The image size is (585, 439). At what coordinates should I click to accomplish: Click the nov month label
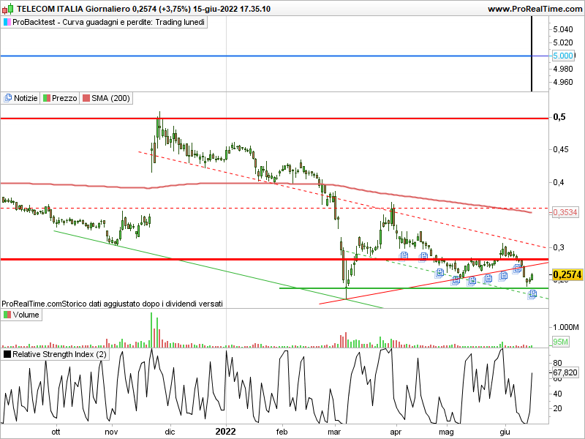click(x=111, y=432)
